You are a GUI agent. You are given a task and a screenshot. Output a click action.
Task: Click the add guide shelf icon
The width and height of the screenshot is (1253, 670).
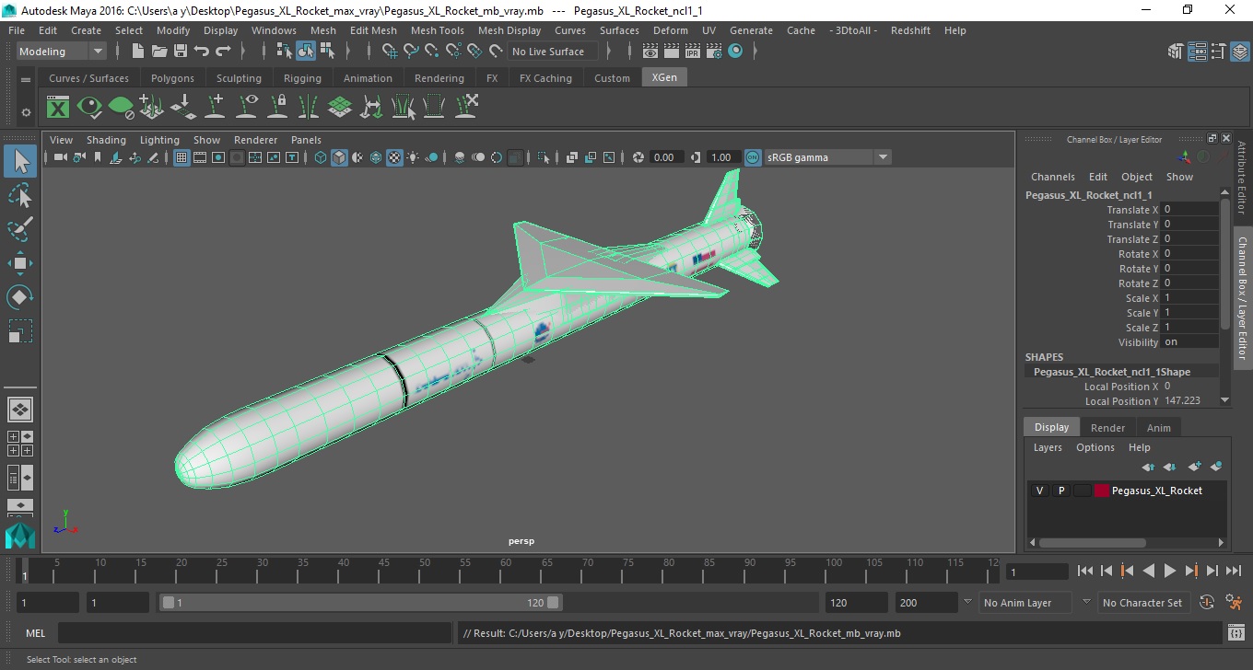(x=215, y=108)
